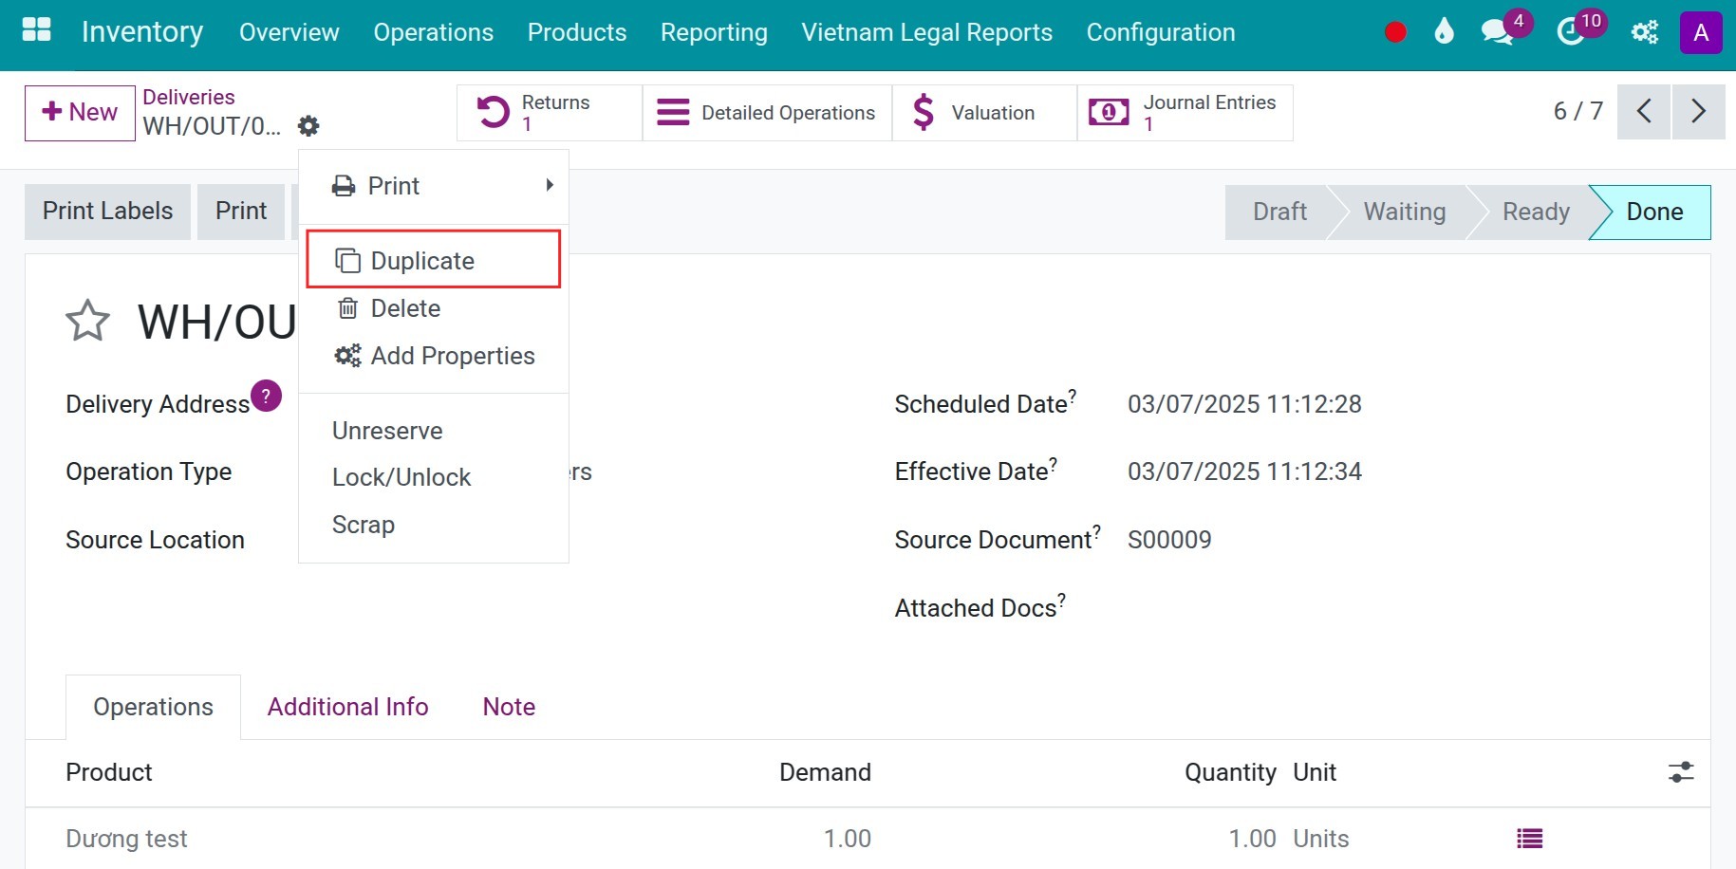
Task: Select Unreserve from the menu
Action: click(434, 431)
